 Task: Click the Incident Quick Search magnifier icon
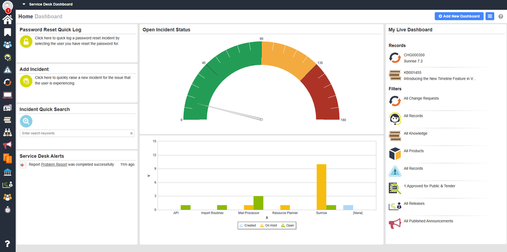tap(26, 121)
